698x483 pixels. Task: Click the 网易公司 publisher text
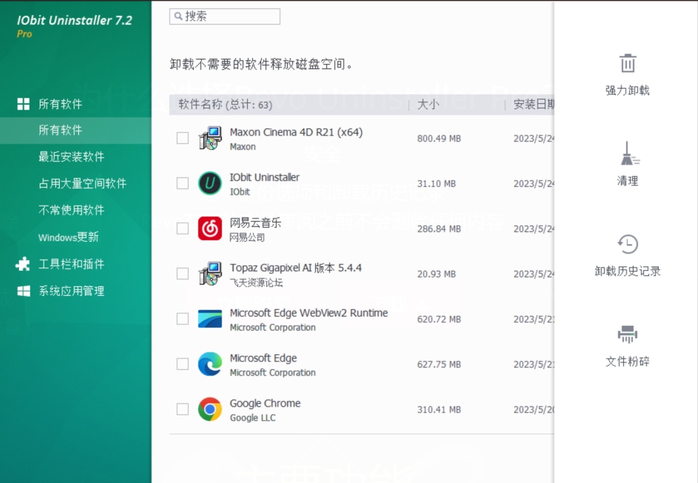pyautogui.click(x=247, y=238)
